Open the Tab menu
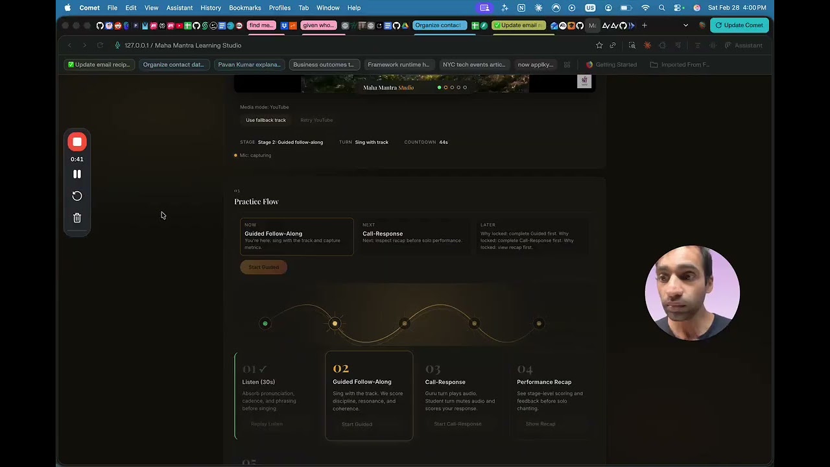 (303, 8)
